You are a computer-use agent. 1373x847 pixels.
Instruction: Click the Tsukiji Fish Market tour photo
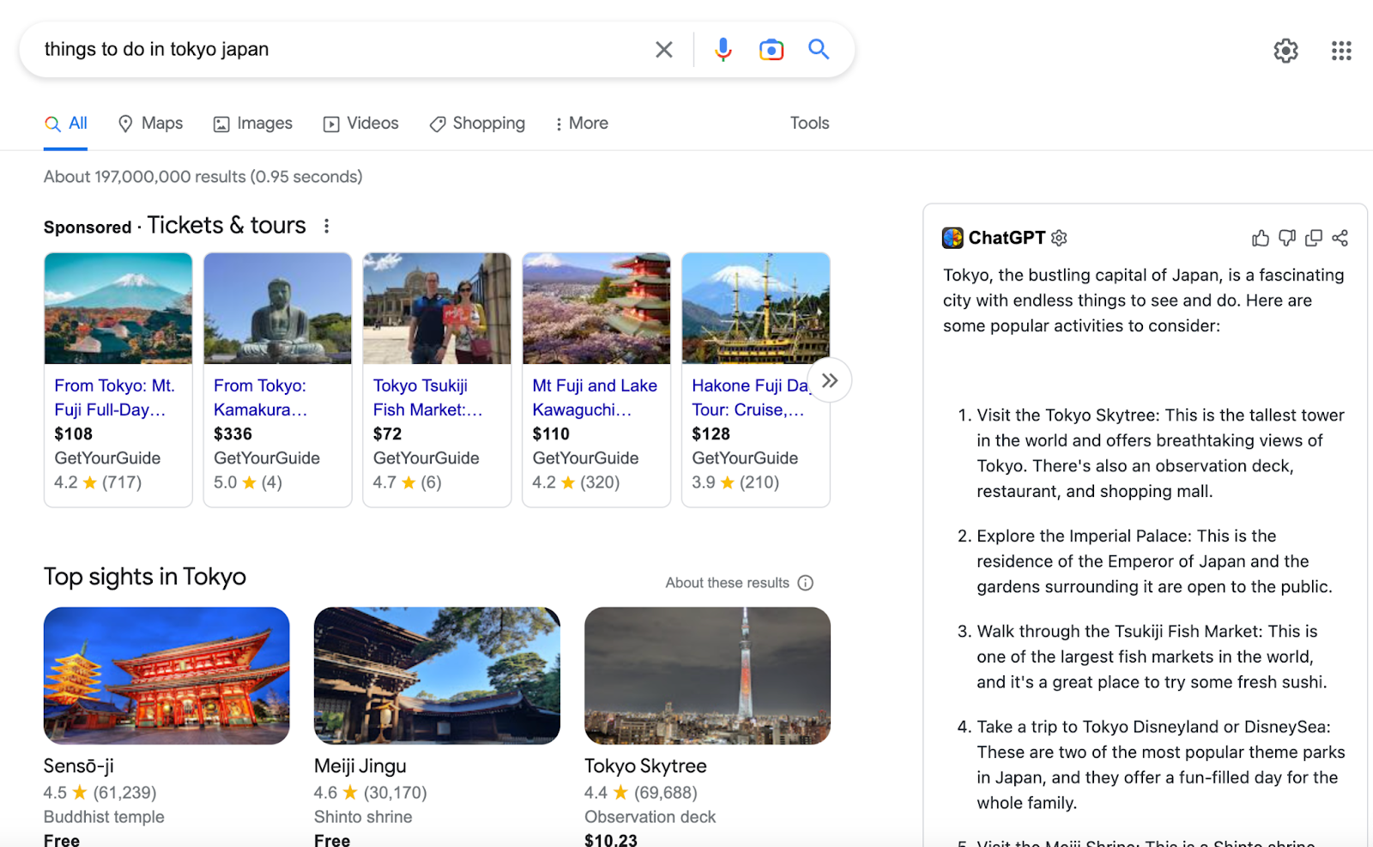tap(437, 308)
